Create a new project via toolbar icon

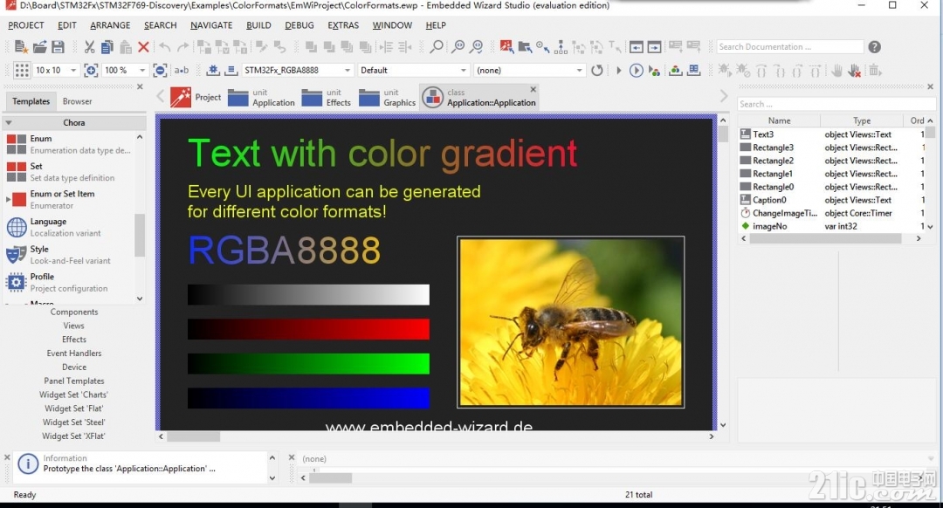[21, 47]
